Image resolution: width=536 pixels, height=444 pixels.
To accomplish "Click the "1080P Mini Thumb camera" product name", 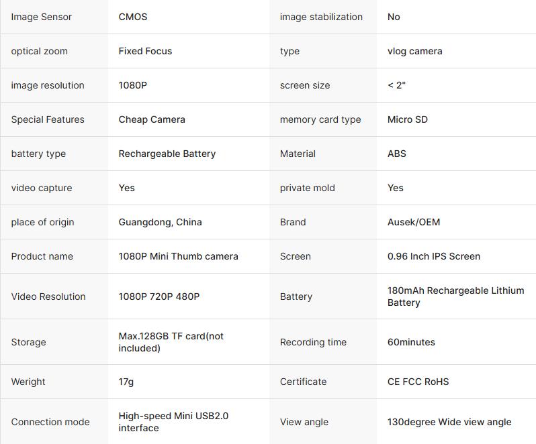I will pos(178,256).
